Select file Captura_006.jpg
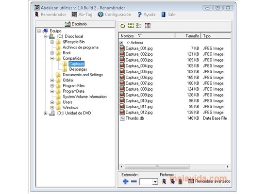The width and height of the screenshot is (267, 194). (139, 78)
